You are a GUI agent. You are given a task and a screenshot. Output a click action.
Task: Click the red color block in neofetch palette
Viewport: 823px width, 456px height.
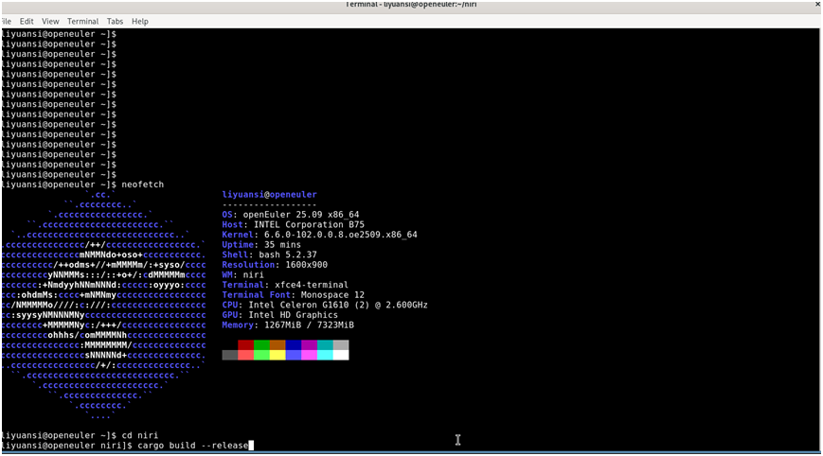[x=245, y=345]
